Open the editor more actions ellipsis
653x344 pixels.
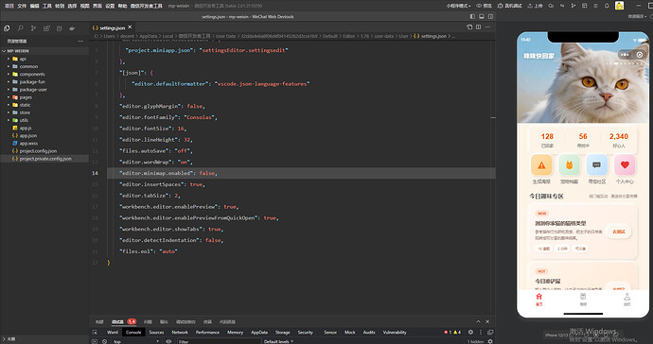click(x=487, y=27)
